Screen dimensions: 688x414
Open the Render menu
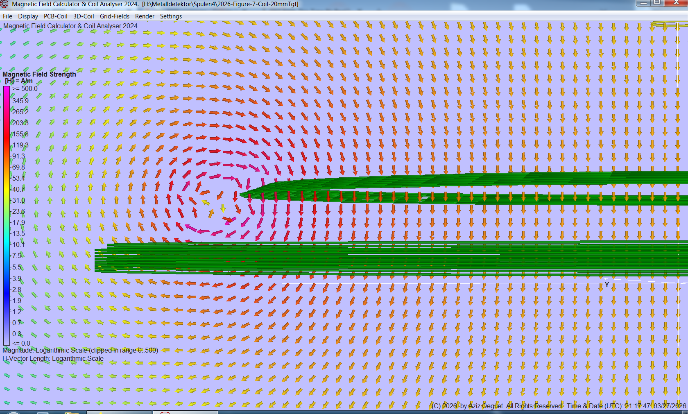(144, 16)
